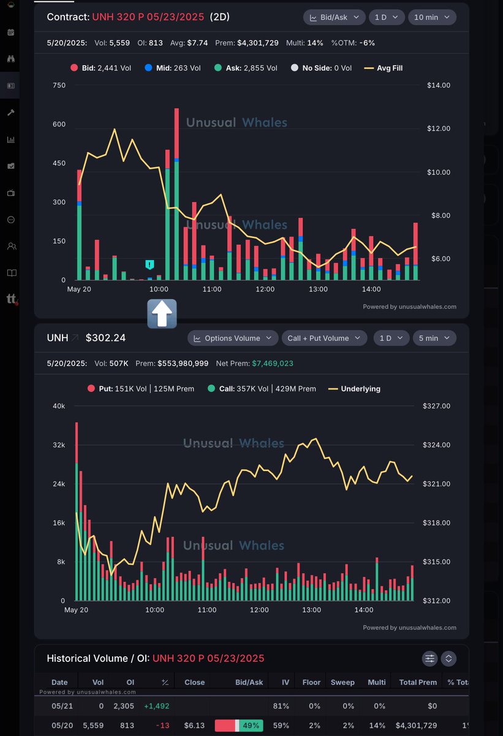
Task: Click the 49% bid/ask ratio bar
Action: click(239, 726)
